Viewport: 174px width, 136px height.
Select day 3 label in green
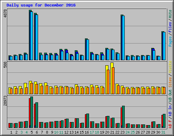(21, 132)
